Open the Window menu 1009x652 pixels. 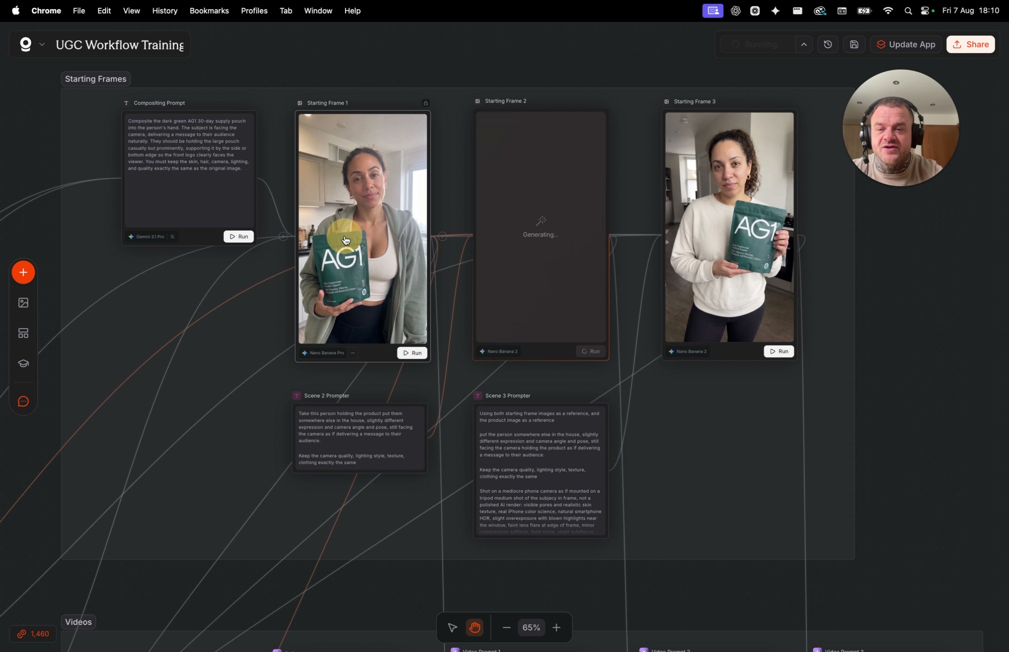coord(318,10)
